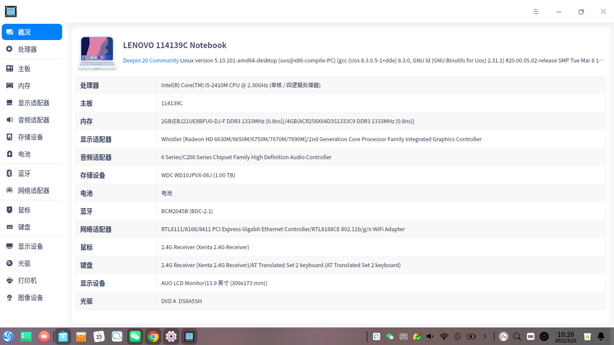Select the BCM2045B Bluetooth value
Image resolution: width=614 pixels, height=345 pixels.
(x=187, y=211)
